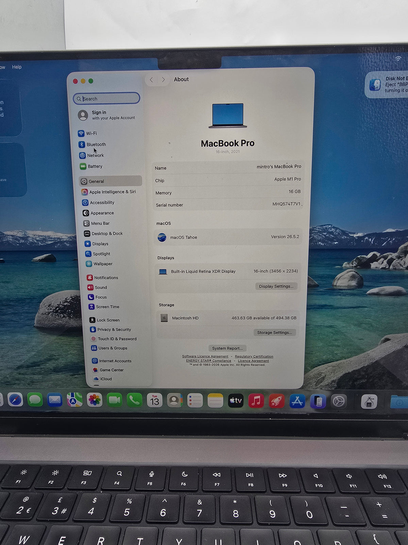Screen dimensions: 408x545
Task: Open Desktop & Dock settings
Action: (x=103, y=233)
